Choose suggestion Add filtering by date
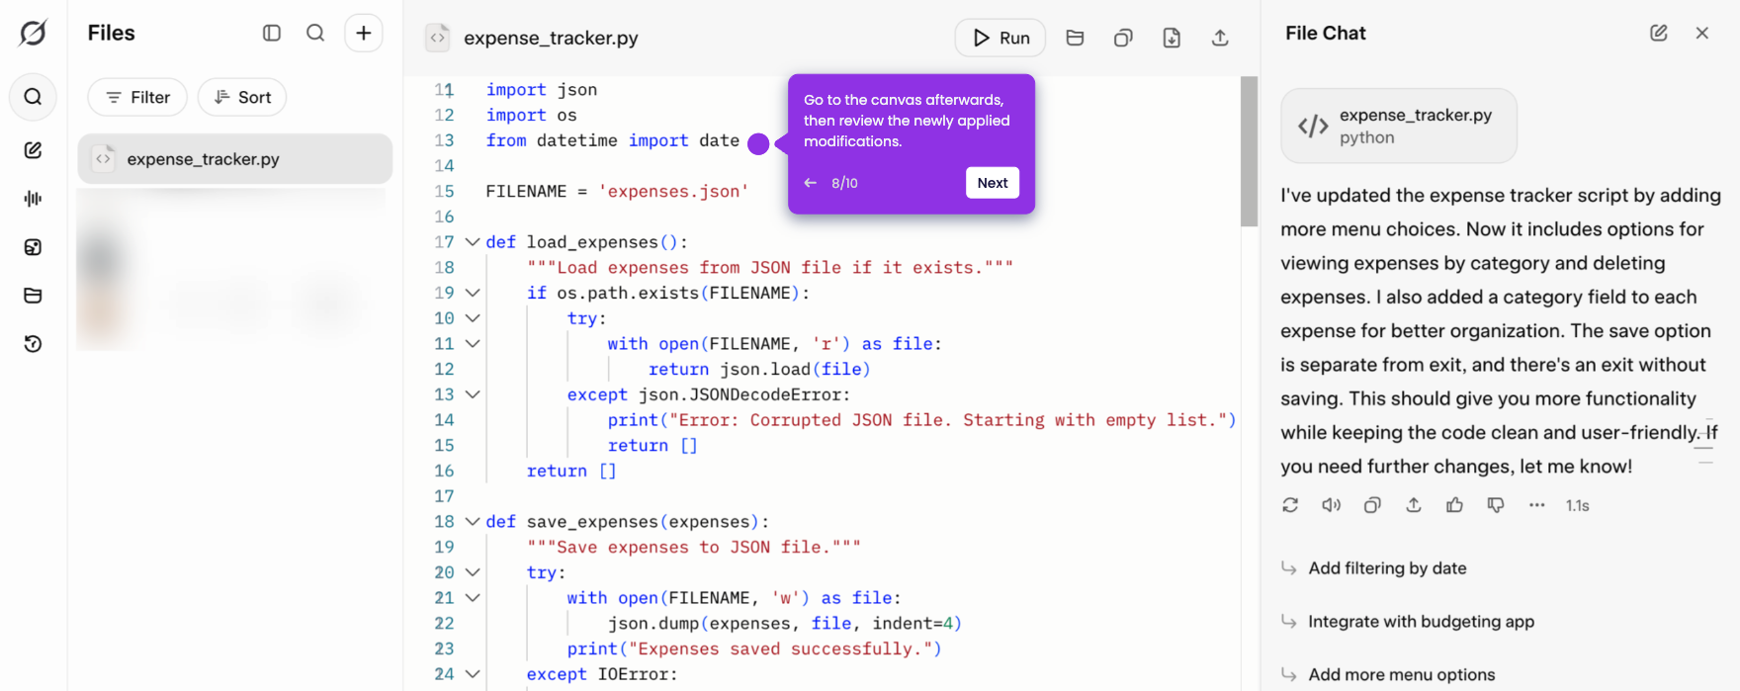The width and height of the screenshot is (1740, 691). click(x=1387, y=568)
